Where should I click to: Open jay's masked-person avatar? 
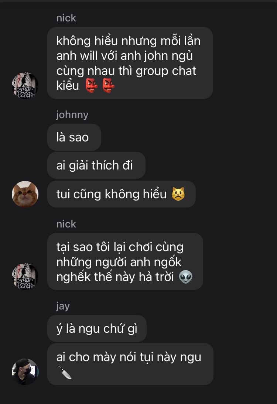pyautogui.click(x=25, y=372)
